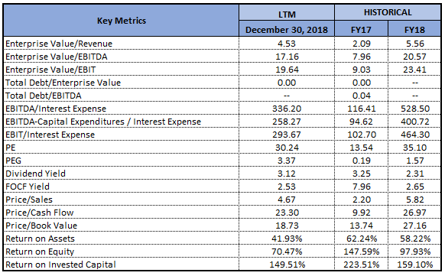Select the FY18 column header
Image resolution: width=445 pixels, height=276 pixels.
point(414,30)
